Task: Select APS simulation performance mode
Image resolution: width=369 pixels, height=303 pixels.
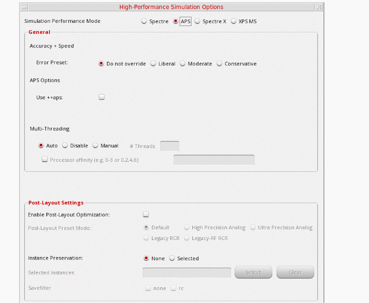Action: pos(175,21)
